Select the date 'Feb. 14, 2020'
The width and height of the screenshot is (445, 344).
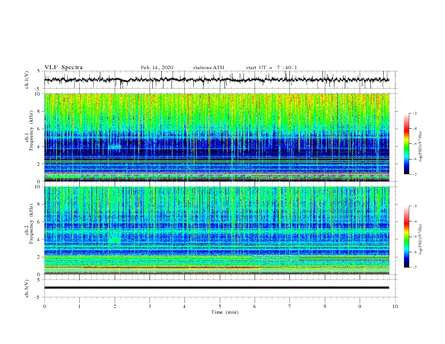157,67
